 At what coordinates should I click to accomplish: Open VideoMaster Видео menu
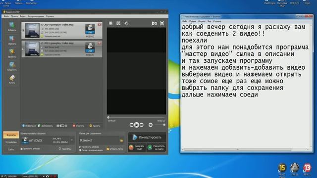[x=22, y=16]
